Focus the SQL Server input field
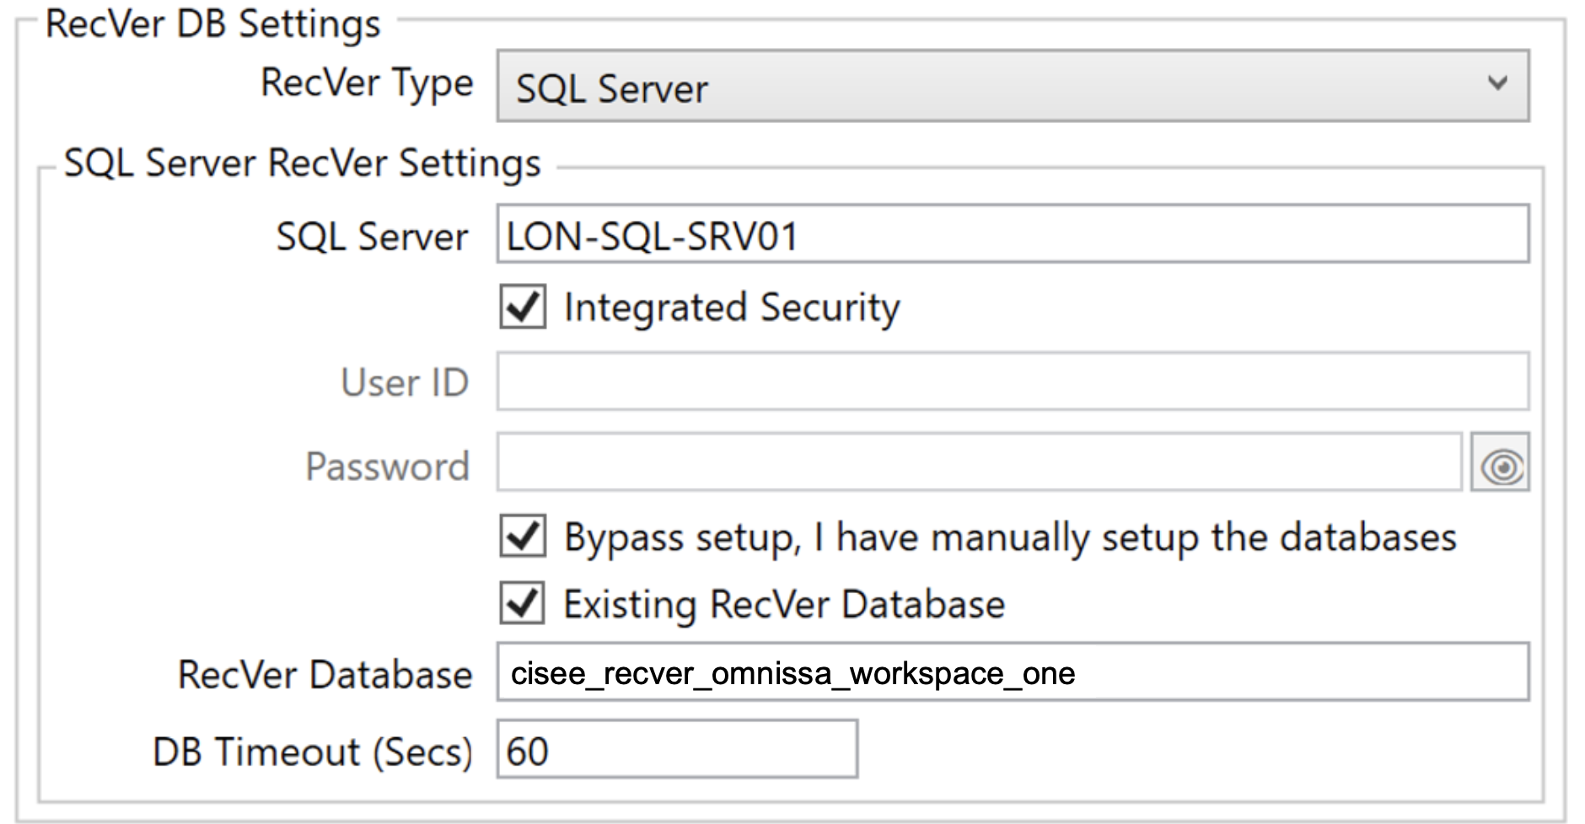 (x=1013, y=234)
